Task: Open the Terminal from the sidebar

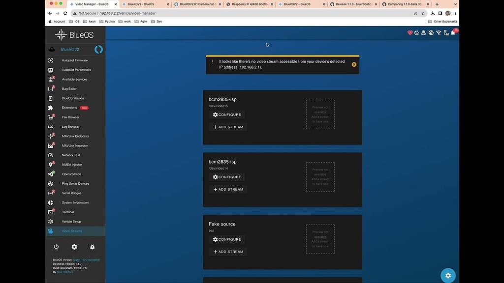Action: 68,212
